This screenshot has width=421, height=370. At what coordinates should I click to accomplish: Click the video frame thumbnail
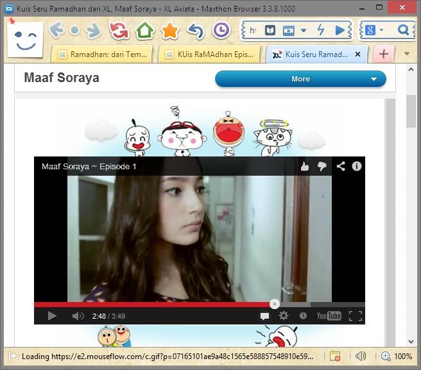(x=199, y=239)
